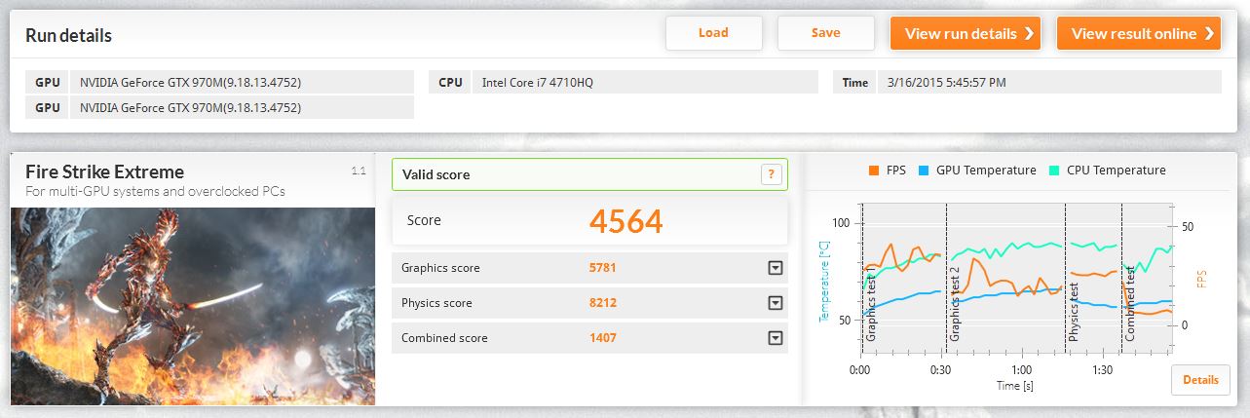
Task: Click the orange FPS legend swatch
Action: coord(873,171)
